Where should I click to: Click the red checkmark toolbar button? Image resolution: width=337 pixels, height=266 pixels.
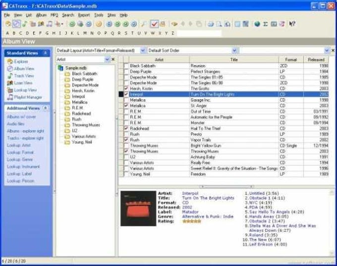pyautogui.click(x=154, y=24)
